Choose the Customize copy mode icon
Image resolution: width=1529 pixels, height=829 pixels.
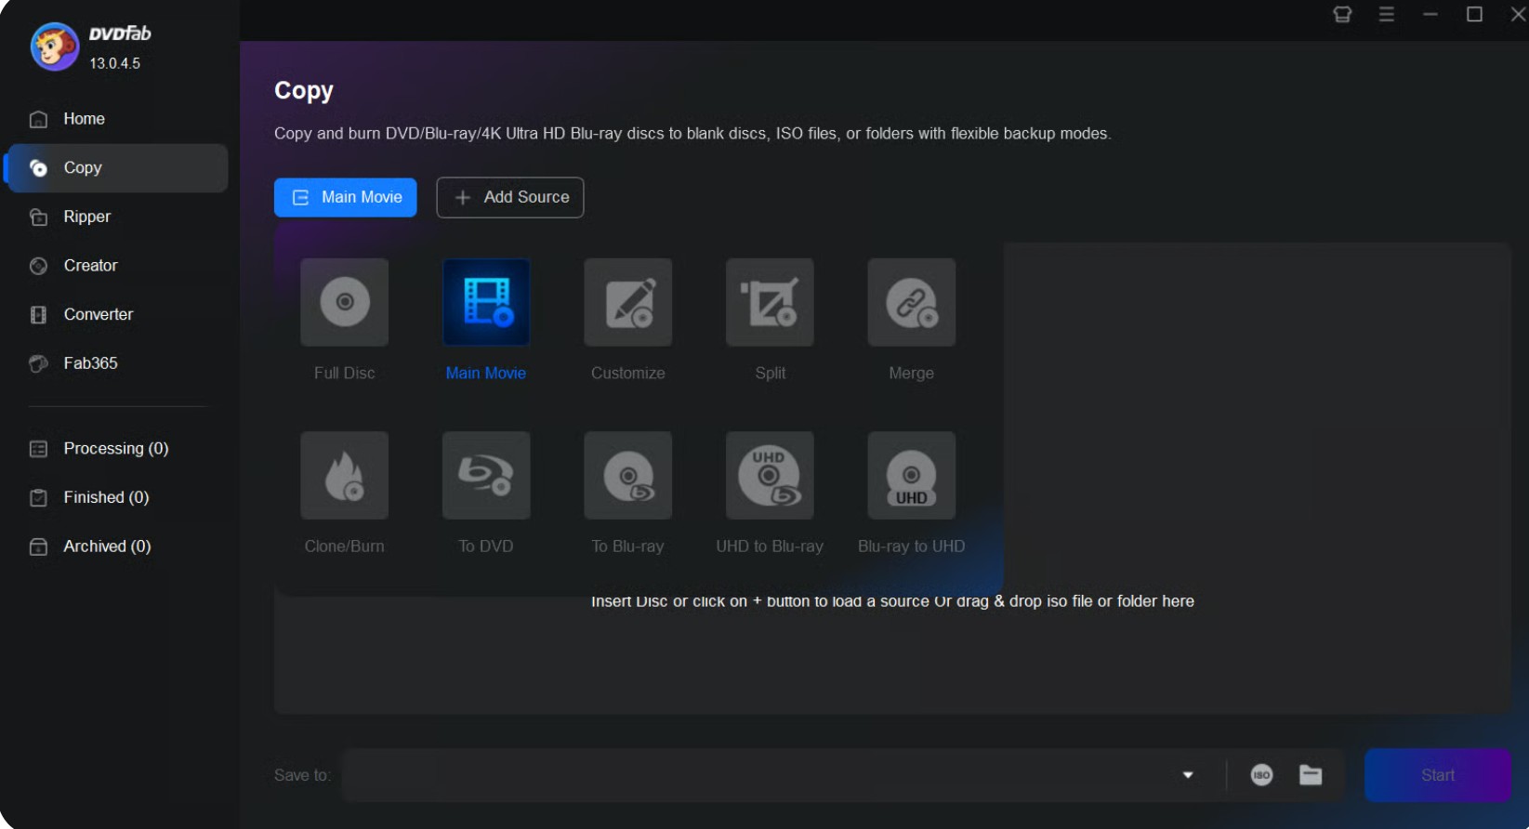(x=627, y=302)
